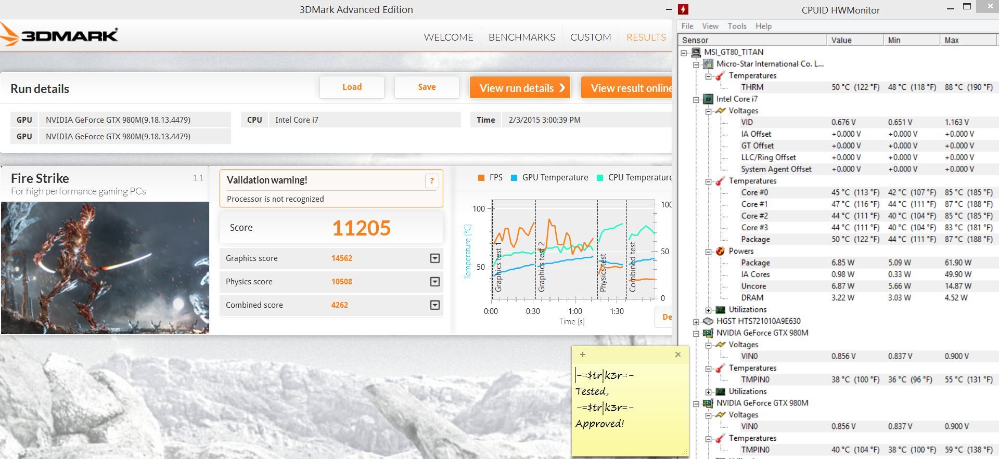
Task: Collapse the first NVIDIA GeForce GTX 980M node
Action: click(696, 333)
